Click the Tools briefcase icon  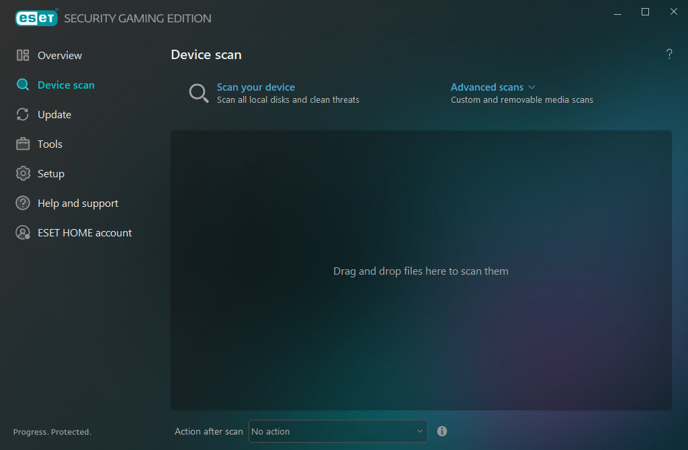[23, 144]
